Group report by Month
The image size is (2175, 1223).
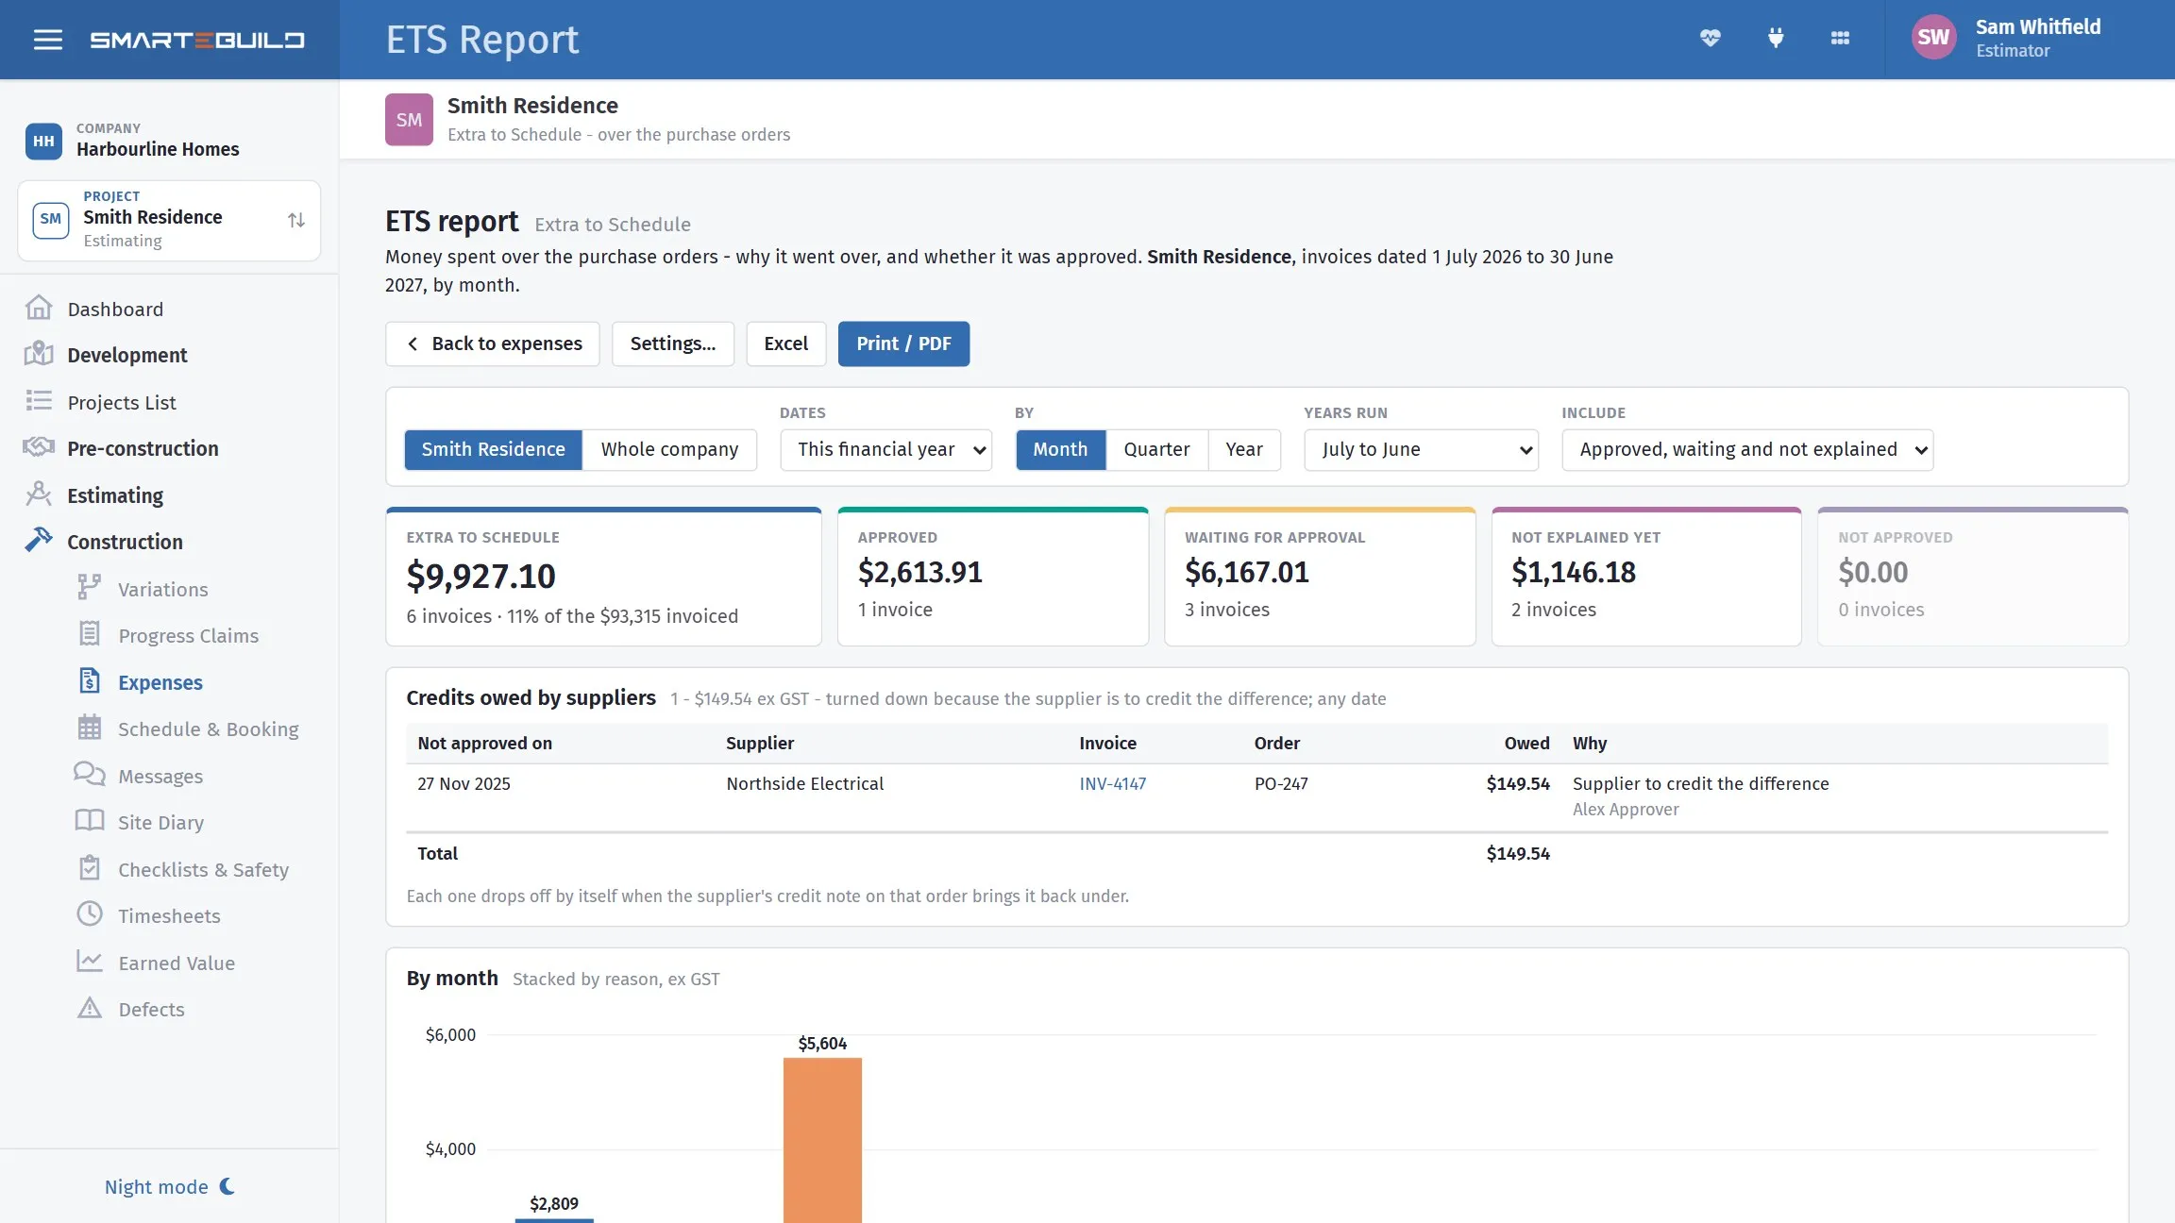pos(1060,449)
